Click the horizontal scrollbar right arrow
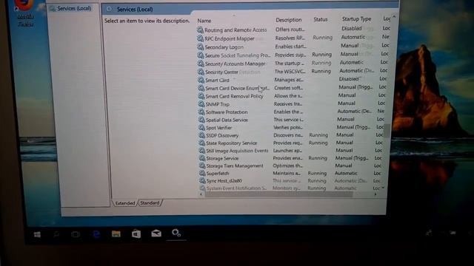Viewport: 474px width, 266px height. pos(375,194)
